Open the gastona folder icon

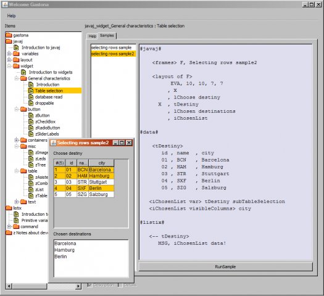(x=9, y=35)
